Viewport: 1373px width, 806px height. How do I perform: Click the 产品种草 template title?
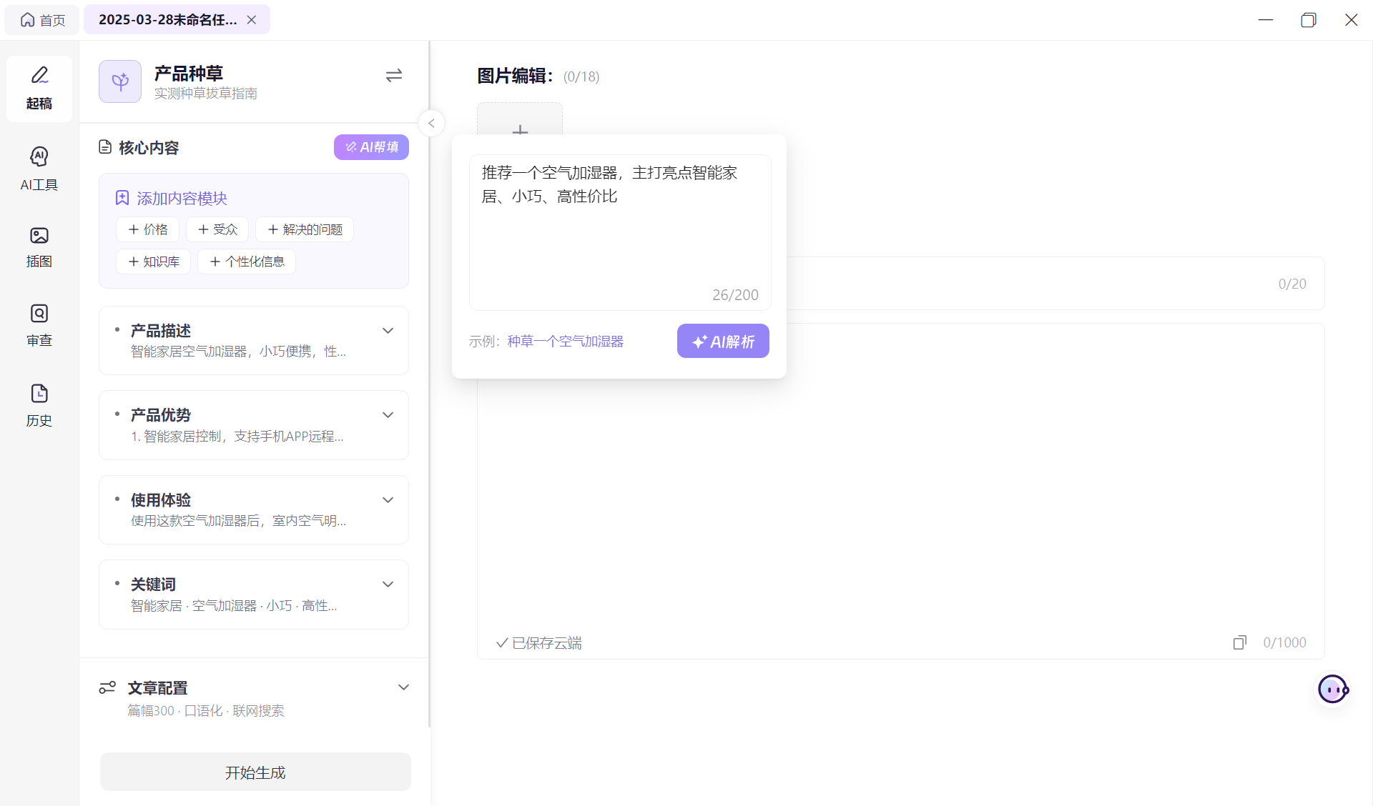tap(189, 73)
